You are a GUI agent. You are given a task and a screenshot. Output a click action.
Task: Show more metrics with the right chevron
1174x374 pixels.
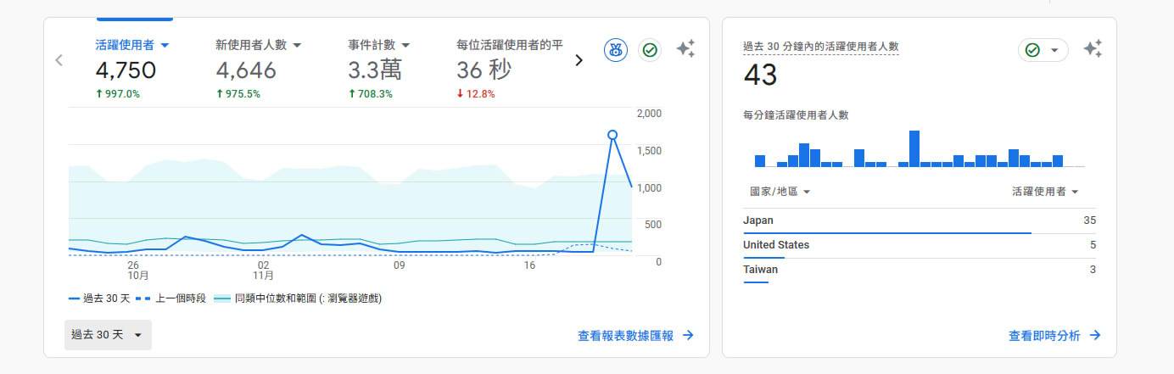(x=579, y=60)
